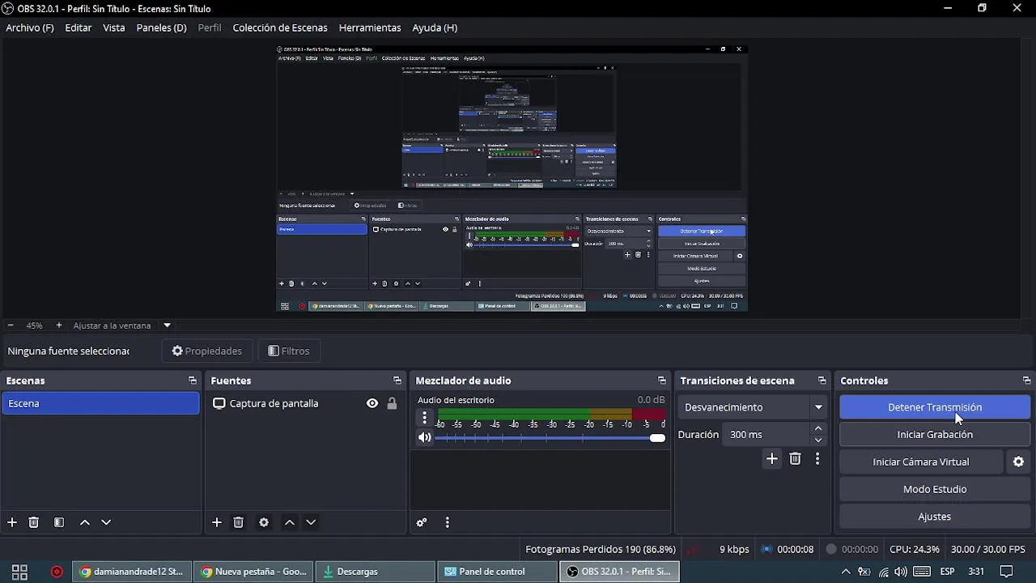Open Colección de Escenas menu
This screenshot has height=583, width=1036.
(x=280, y=28)
